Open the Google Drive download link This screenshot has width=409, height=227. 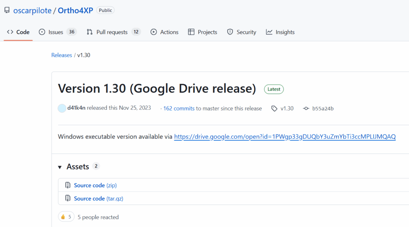(285, 136)
